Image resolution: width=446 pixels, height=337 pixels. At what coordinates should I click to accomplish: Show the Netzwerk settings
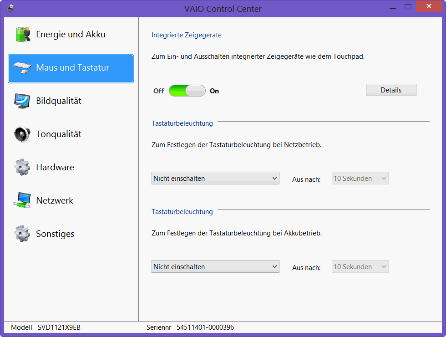pos(71,201)
